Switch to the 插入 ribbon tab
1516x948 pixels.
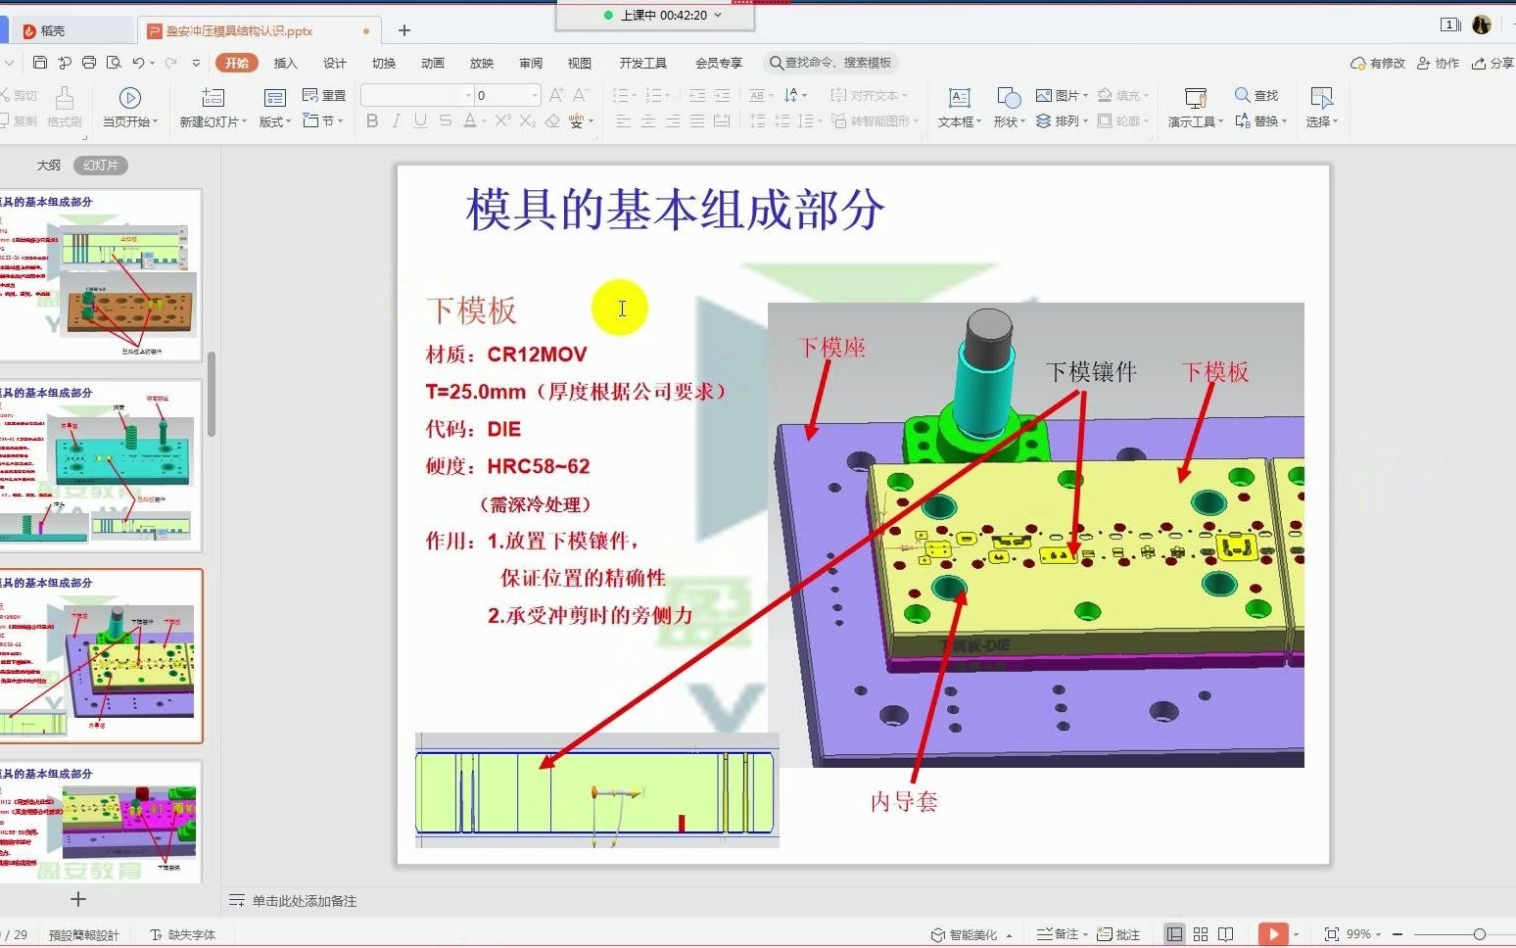coord(285,62)
